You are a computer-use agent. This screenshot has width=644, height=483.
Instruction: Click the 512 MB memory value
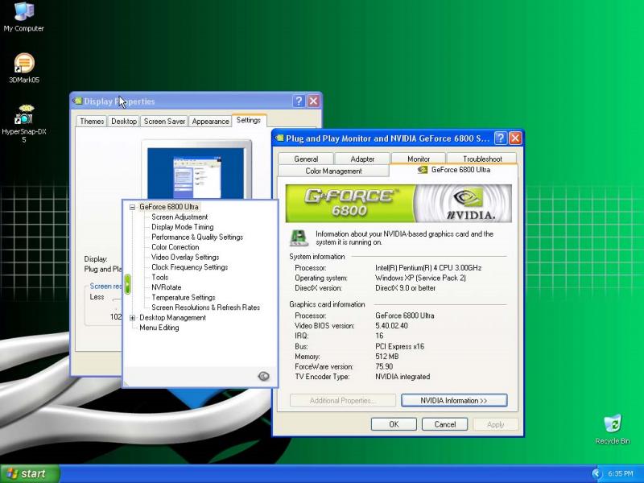[387, 357]
